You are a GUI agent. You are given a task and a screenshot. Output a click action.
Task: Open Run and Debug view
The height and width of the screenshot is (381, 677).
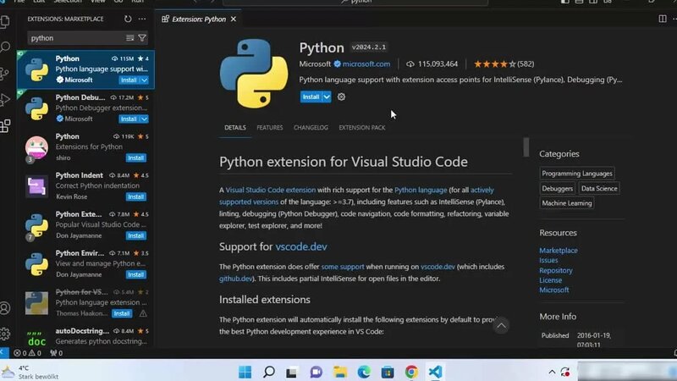[5, 100]
